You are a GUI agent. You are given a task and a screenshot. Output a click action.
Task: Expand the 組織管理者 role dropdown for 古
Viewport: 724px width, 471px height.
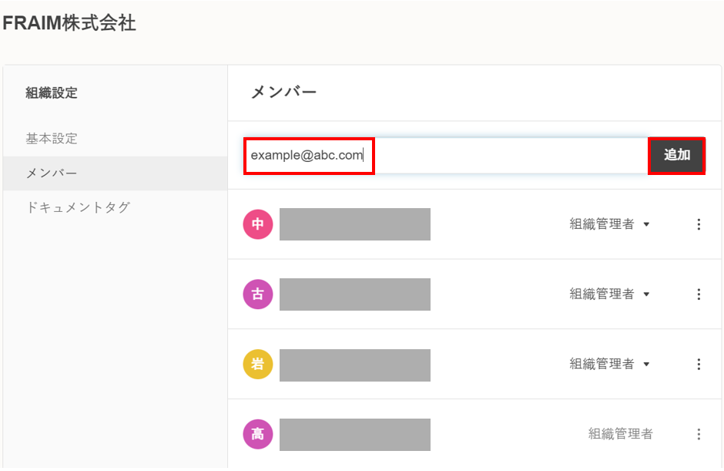pos(610,294)
